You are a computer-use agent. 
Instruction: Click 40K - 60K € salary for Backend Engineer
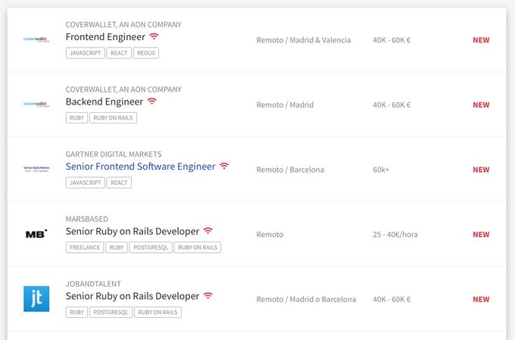(392, 104)
